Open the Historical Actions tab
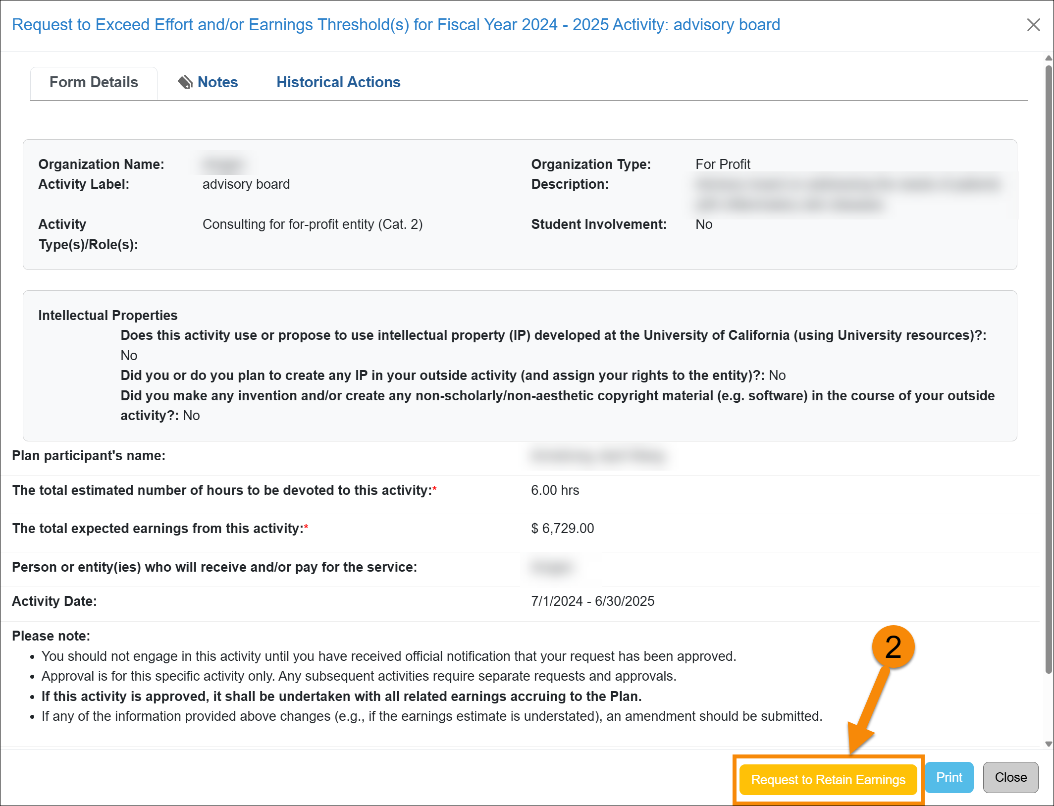The width and height of the screenshot is (1054, 806). (338, 82)
